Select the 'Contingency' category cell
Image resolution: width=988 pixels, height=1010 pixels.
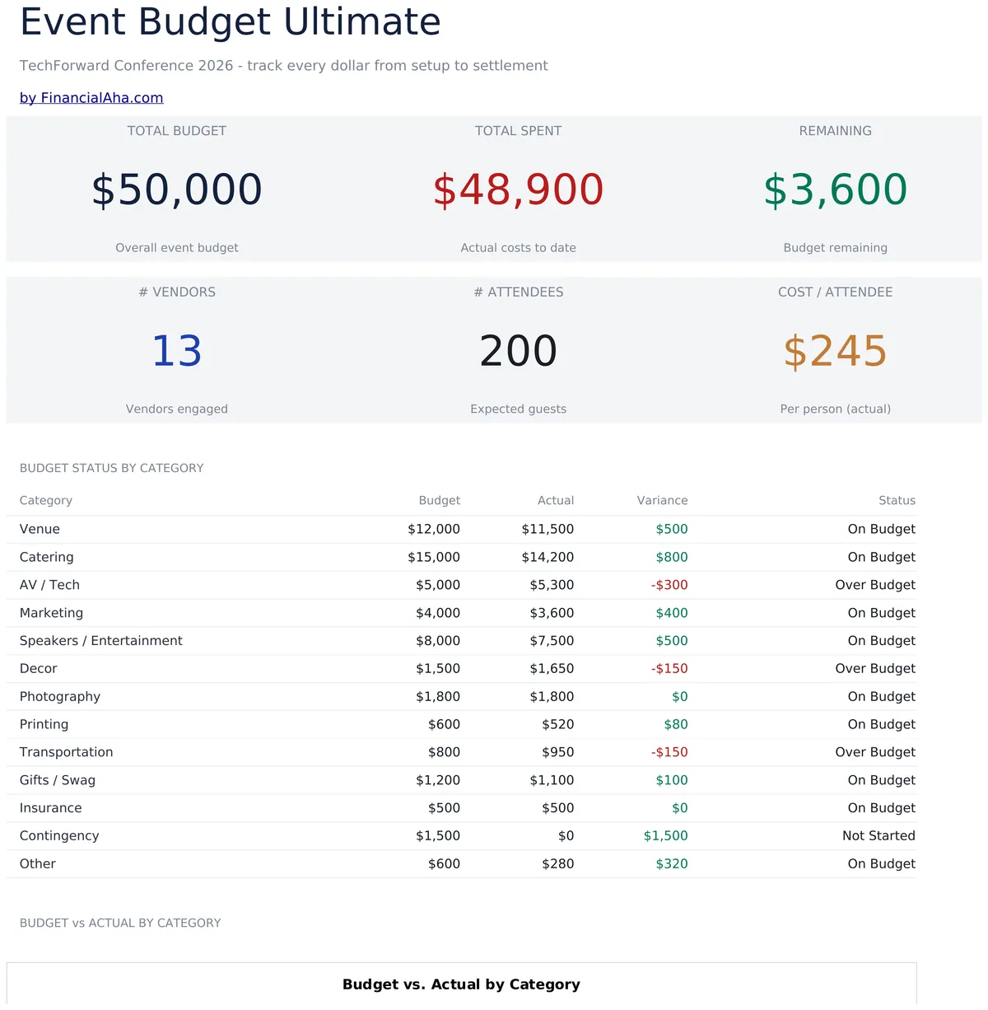tap(59, 836)
